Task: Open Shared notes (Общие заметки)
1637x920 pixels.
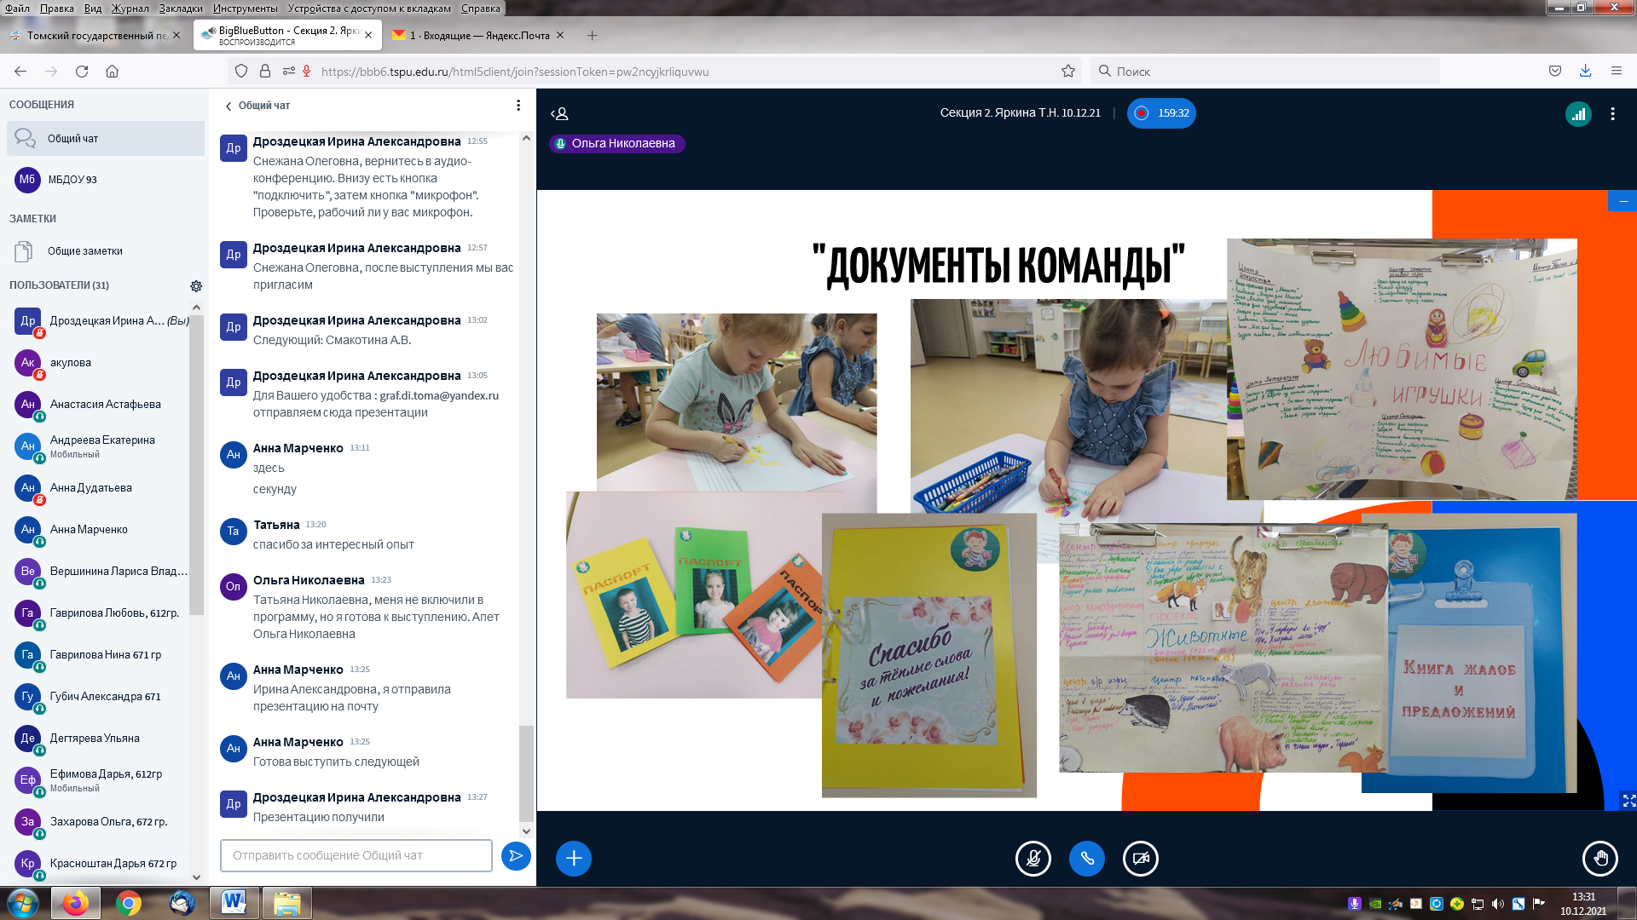Action: pos(84,251)
